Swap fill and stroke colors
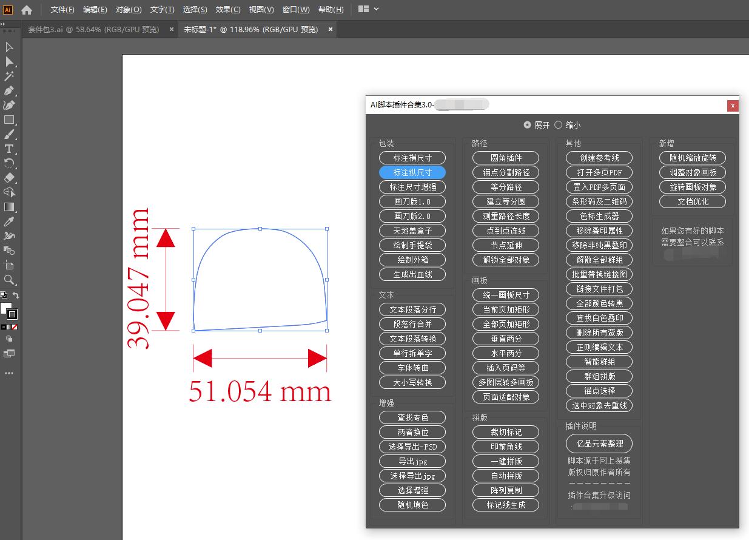Image resolution: width=749 pixels, height=540 pixels. pyautogui.click(x=16, y=295)
